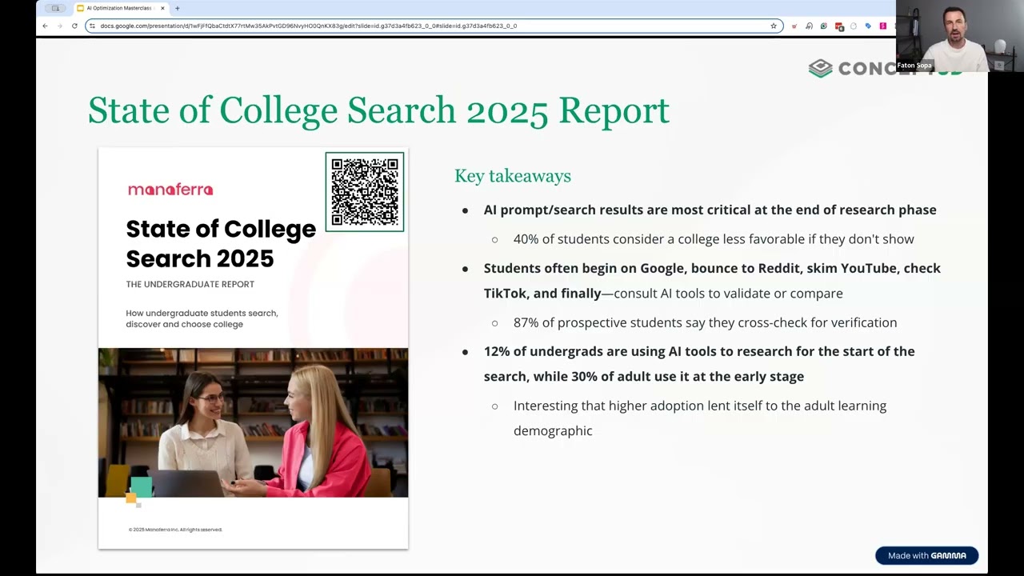Reload the Google Slides page
The image size is (1024, 576).
[x=74, y=26]
